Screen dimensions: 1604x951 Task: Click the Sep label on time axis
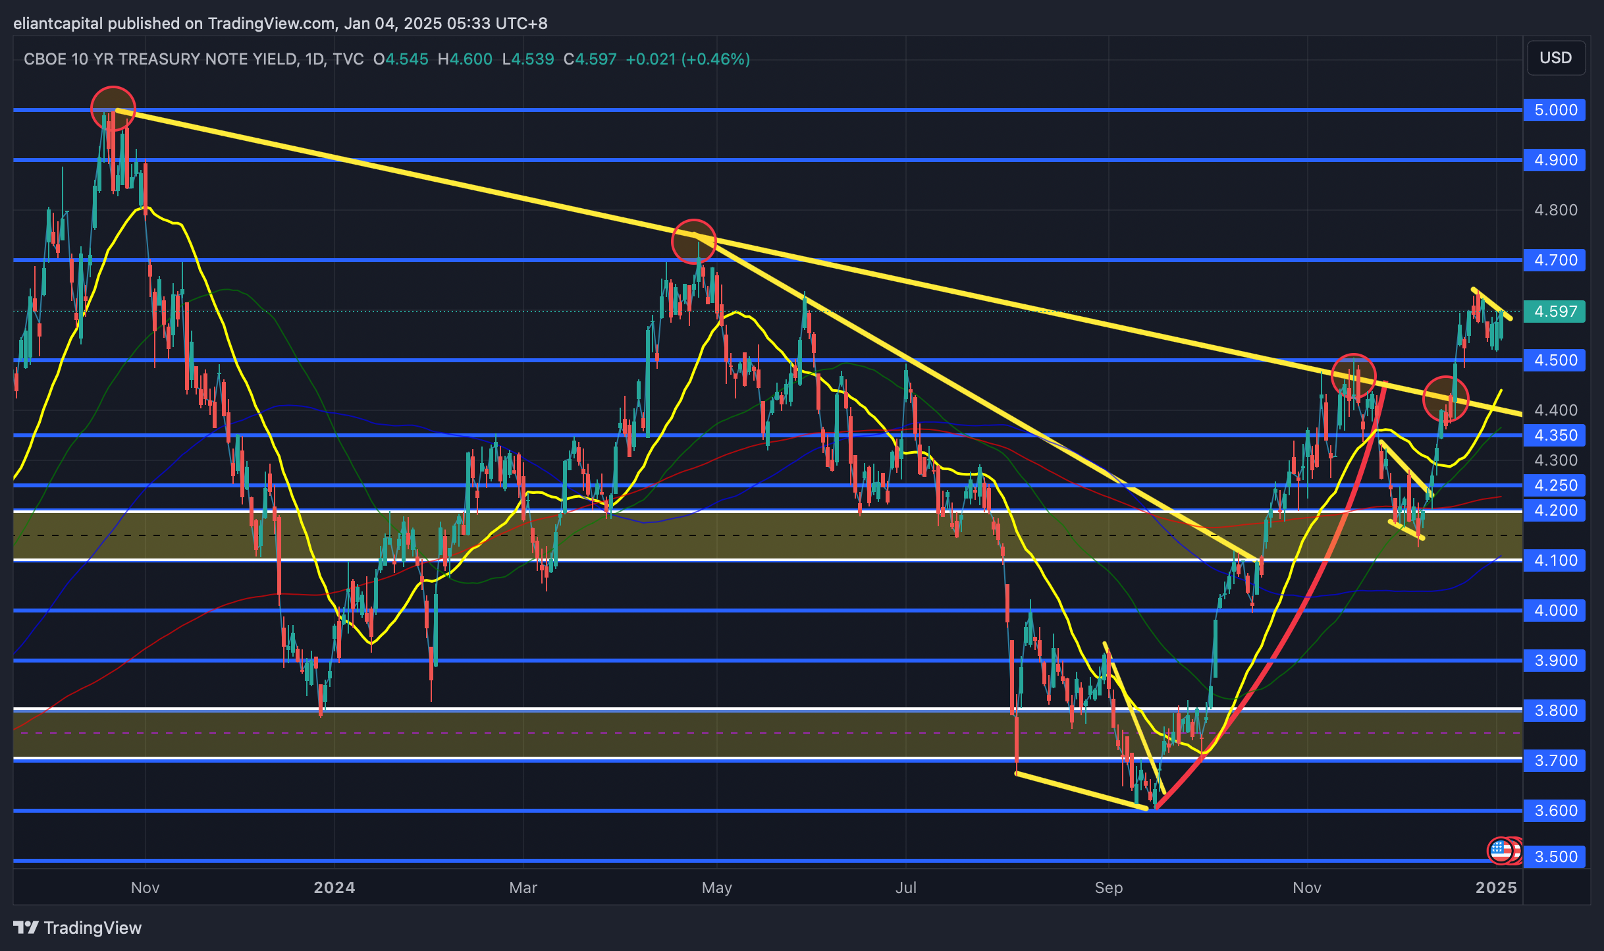1108,887
